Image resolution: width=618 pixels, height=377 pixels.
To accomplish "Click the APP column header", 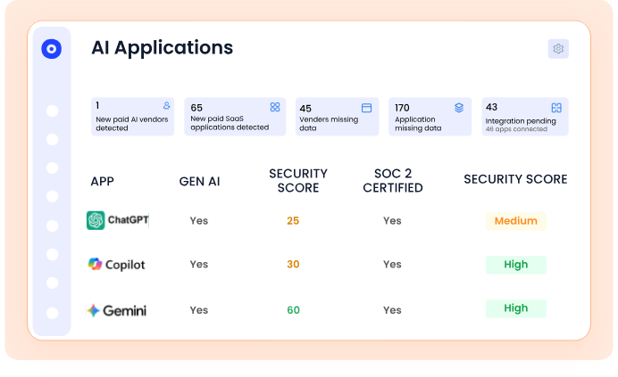I will 103,182.
